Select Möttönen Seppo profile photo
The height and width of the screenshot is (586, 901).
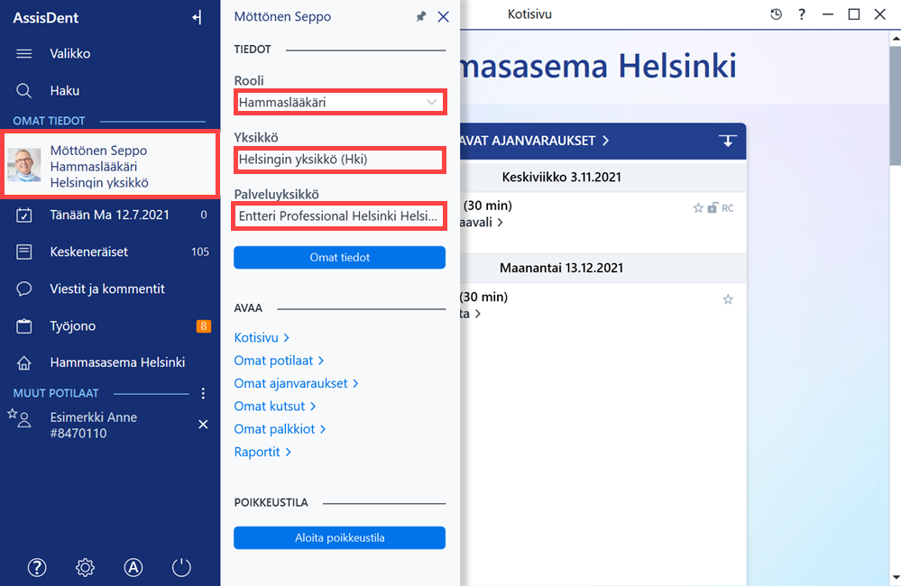click(24, 166)
